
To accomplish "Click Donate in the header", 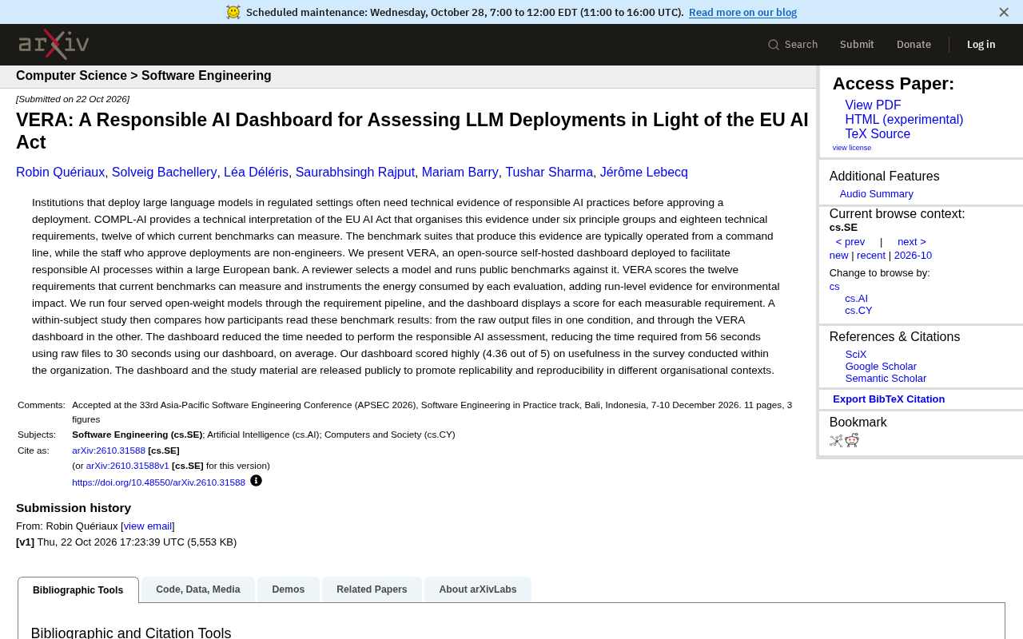I will coord(914,45).
